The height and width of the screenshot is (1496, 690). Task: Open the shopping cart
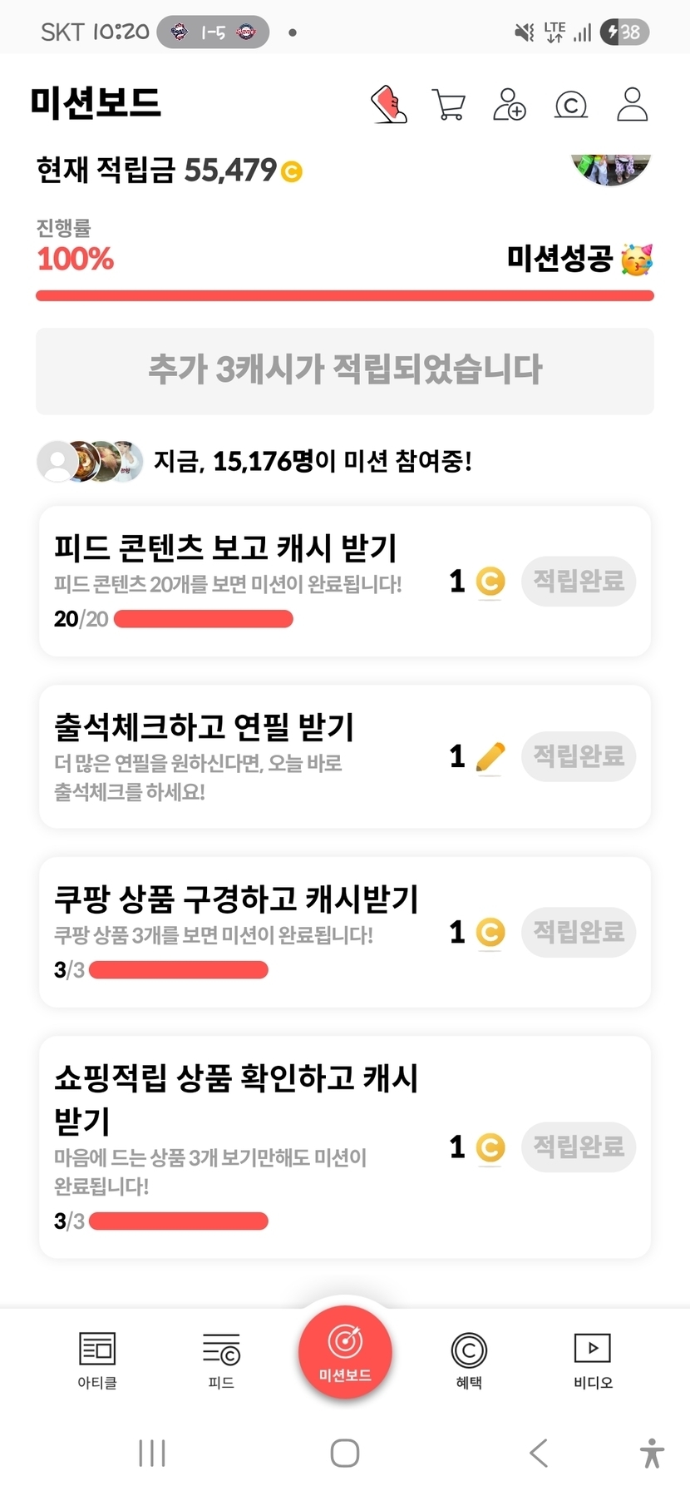tap(449, 105)
